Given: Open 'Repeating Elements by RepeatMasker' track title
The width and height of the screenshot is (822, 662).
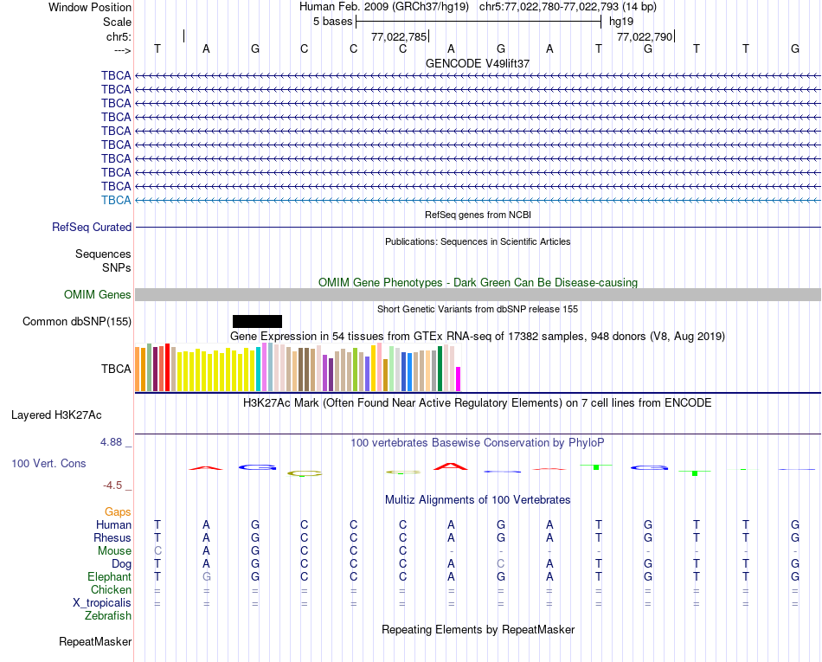Looking at the screenshot, I should click(478, 629).
